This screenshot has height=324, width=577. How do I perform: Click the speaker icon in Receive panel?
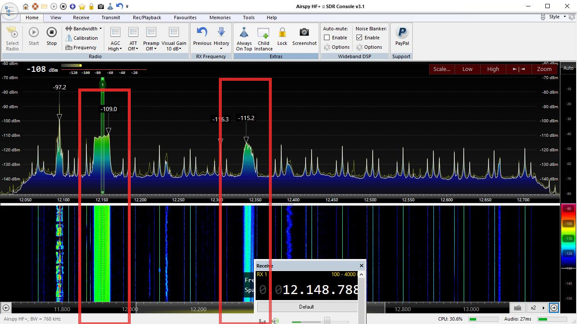275,321
